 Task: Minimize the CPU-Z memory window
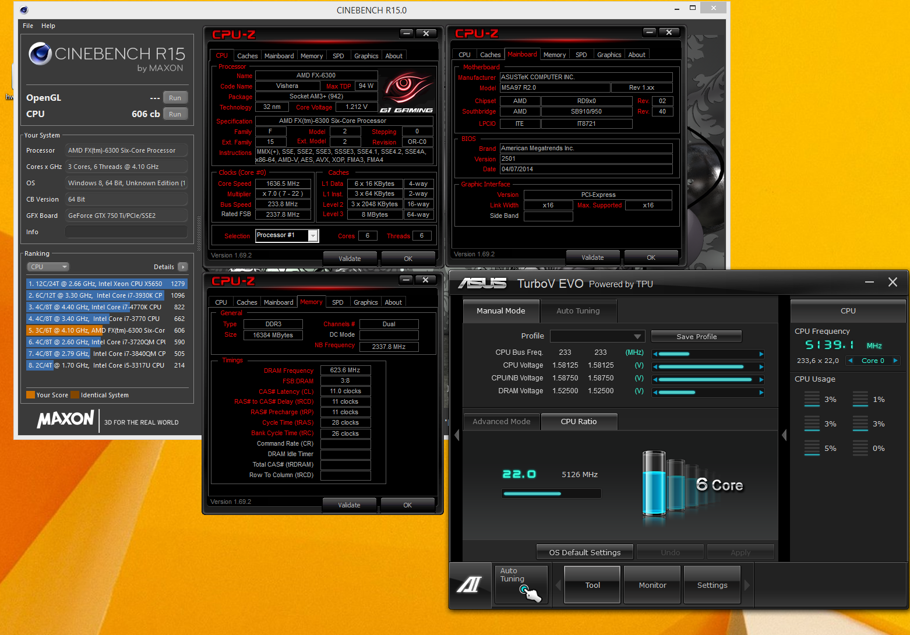coord(406,280)
